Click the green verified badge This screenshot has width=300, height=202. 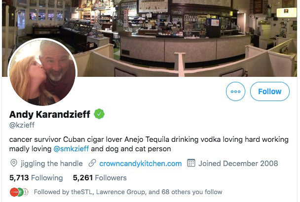point(99,114)
